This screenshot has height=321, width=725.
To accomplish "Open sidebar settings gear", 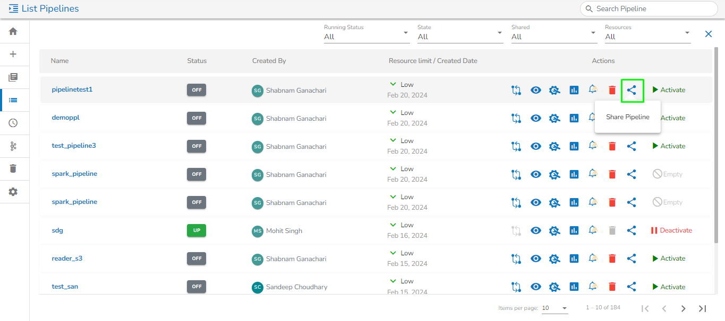I will (x=13, y=192).
